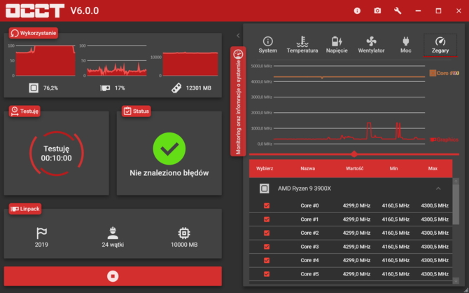Uncheck the Core #0 checkbox

(267, 205)
